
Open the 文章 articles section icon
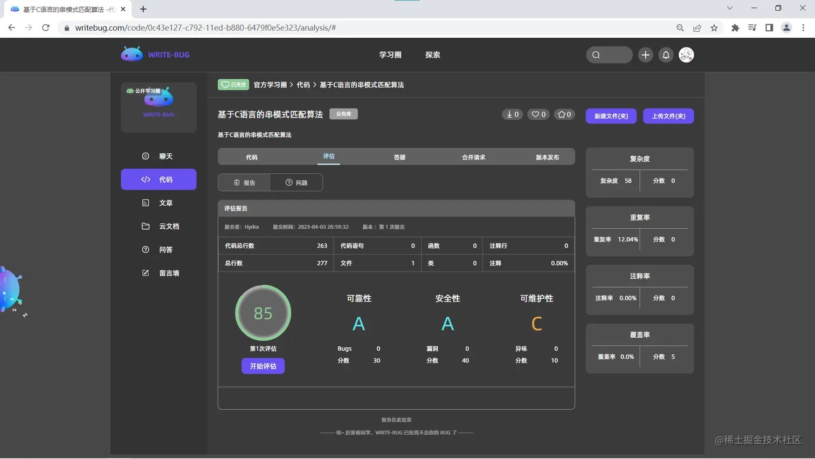(144, 202)
